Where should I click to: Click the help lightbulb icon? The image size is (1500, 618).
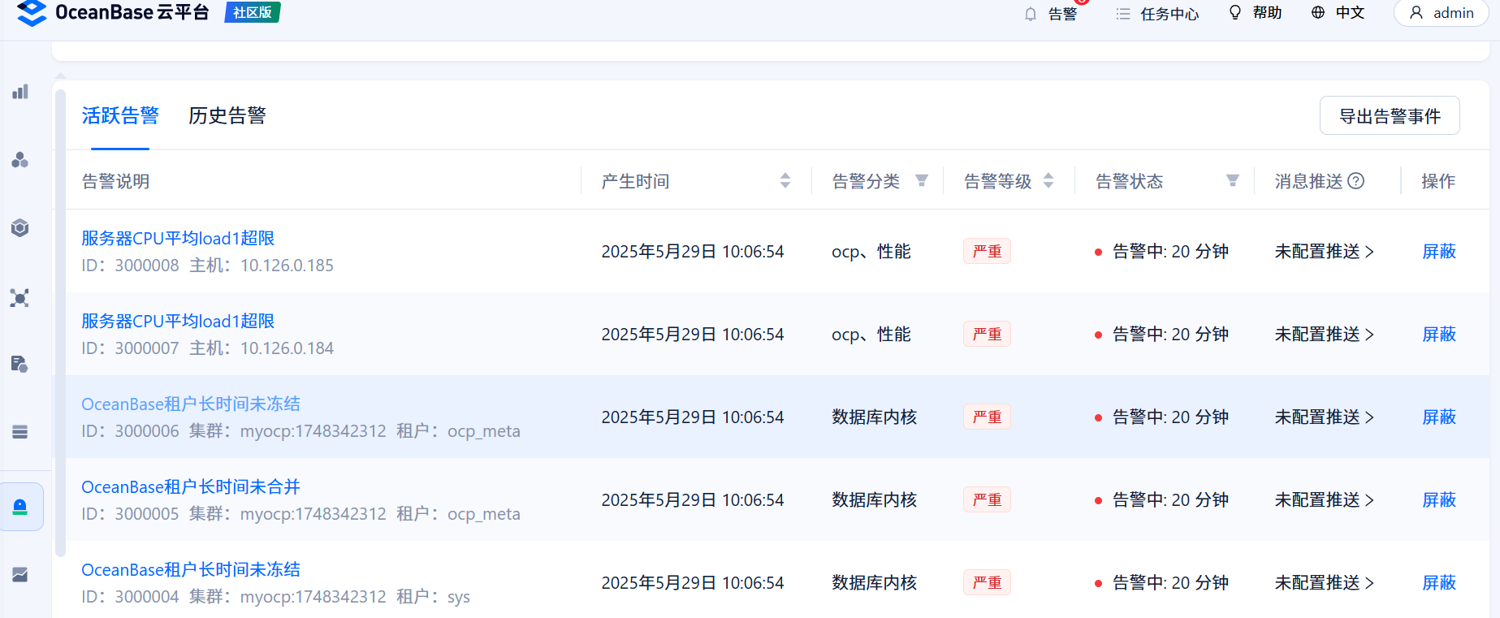tap(1235, 12)
